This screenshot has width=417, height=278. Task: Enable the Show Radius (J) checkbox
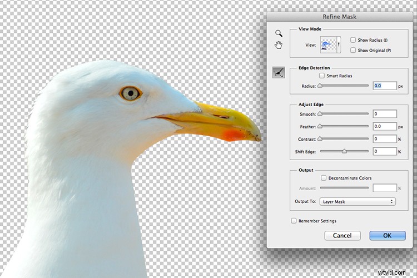coord(353,40)
